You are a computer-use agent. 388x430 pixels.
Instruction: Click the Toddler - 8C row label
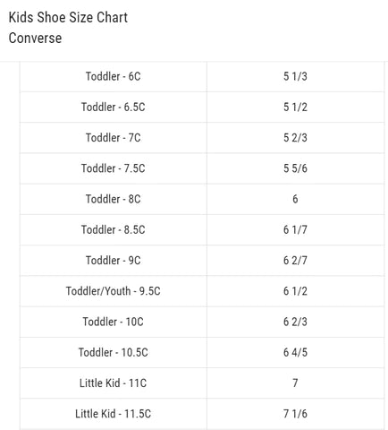coord(114,199)
